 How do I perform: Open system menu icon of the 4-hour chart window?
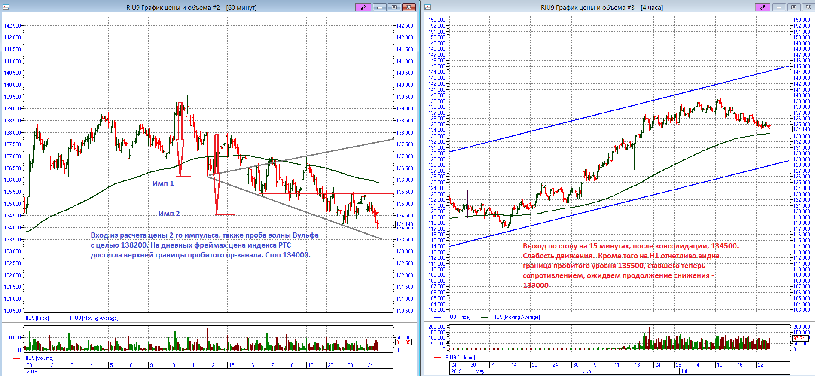click(x=427, y=7)
